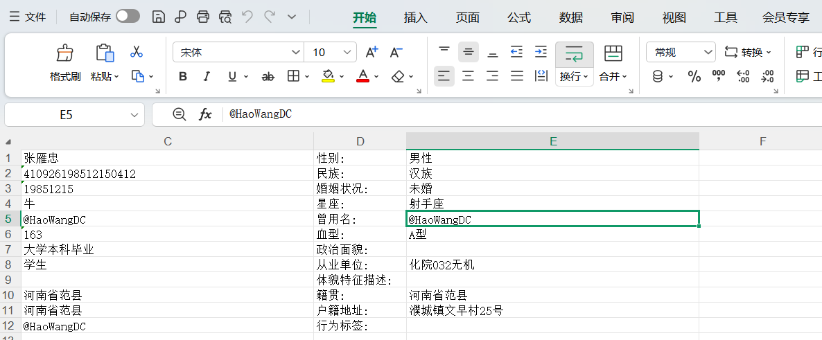This screenshot has width=822, height=340.
Task: Expand the quick access toolbar chevron
Action: point(292,17)
